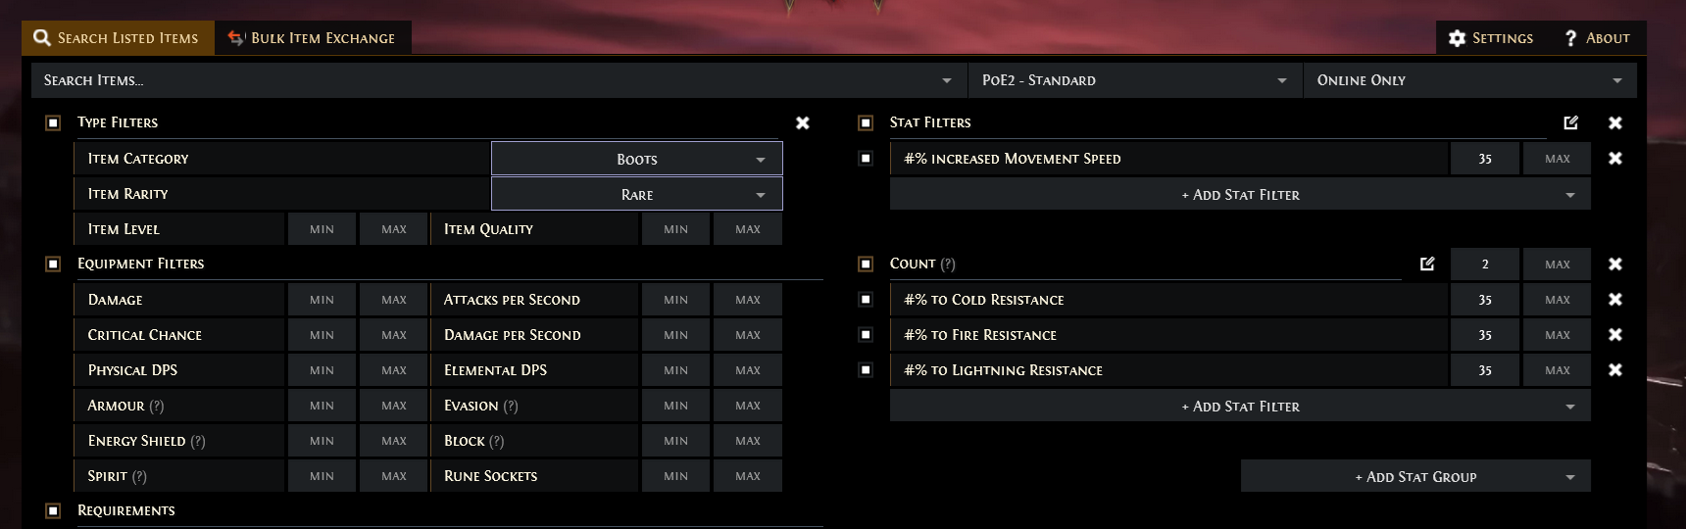Clear the Type Filters section

[x=803, y=122]
